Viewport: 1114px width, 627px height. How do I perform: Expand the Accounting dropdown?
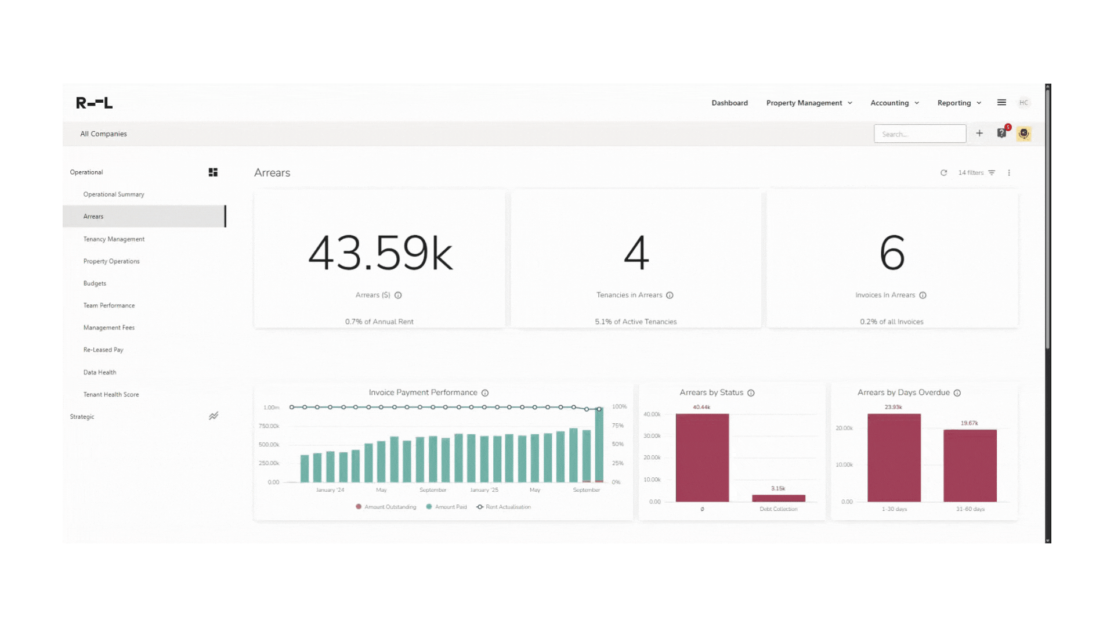[x=894, y=102]
